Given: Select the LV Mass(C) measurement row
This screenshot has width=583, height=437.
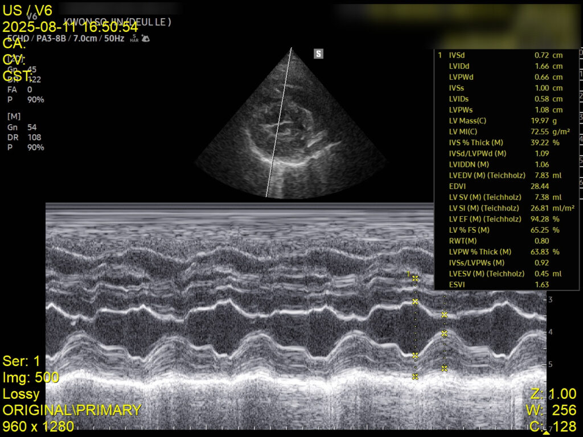Looking at the screenshot, I should (x=501, y=121).
